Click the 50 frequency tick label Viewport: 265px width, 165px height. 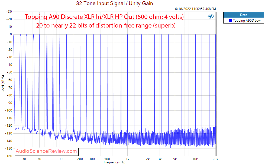point(39,159)
